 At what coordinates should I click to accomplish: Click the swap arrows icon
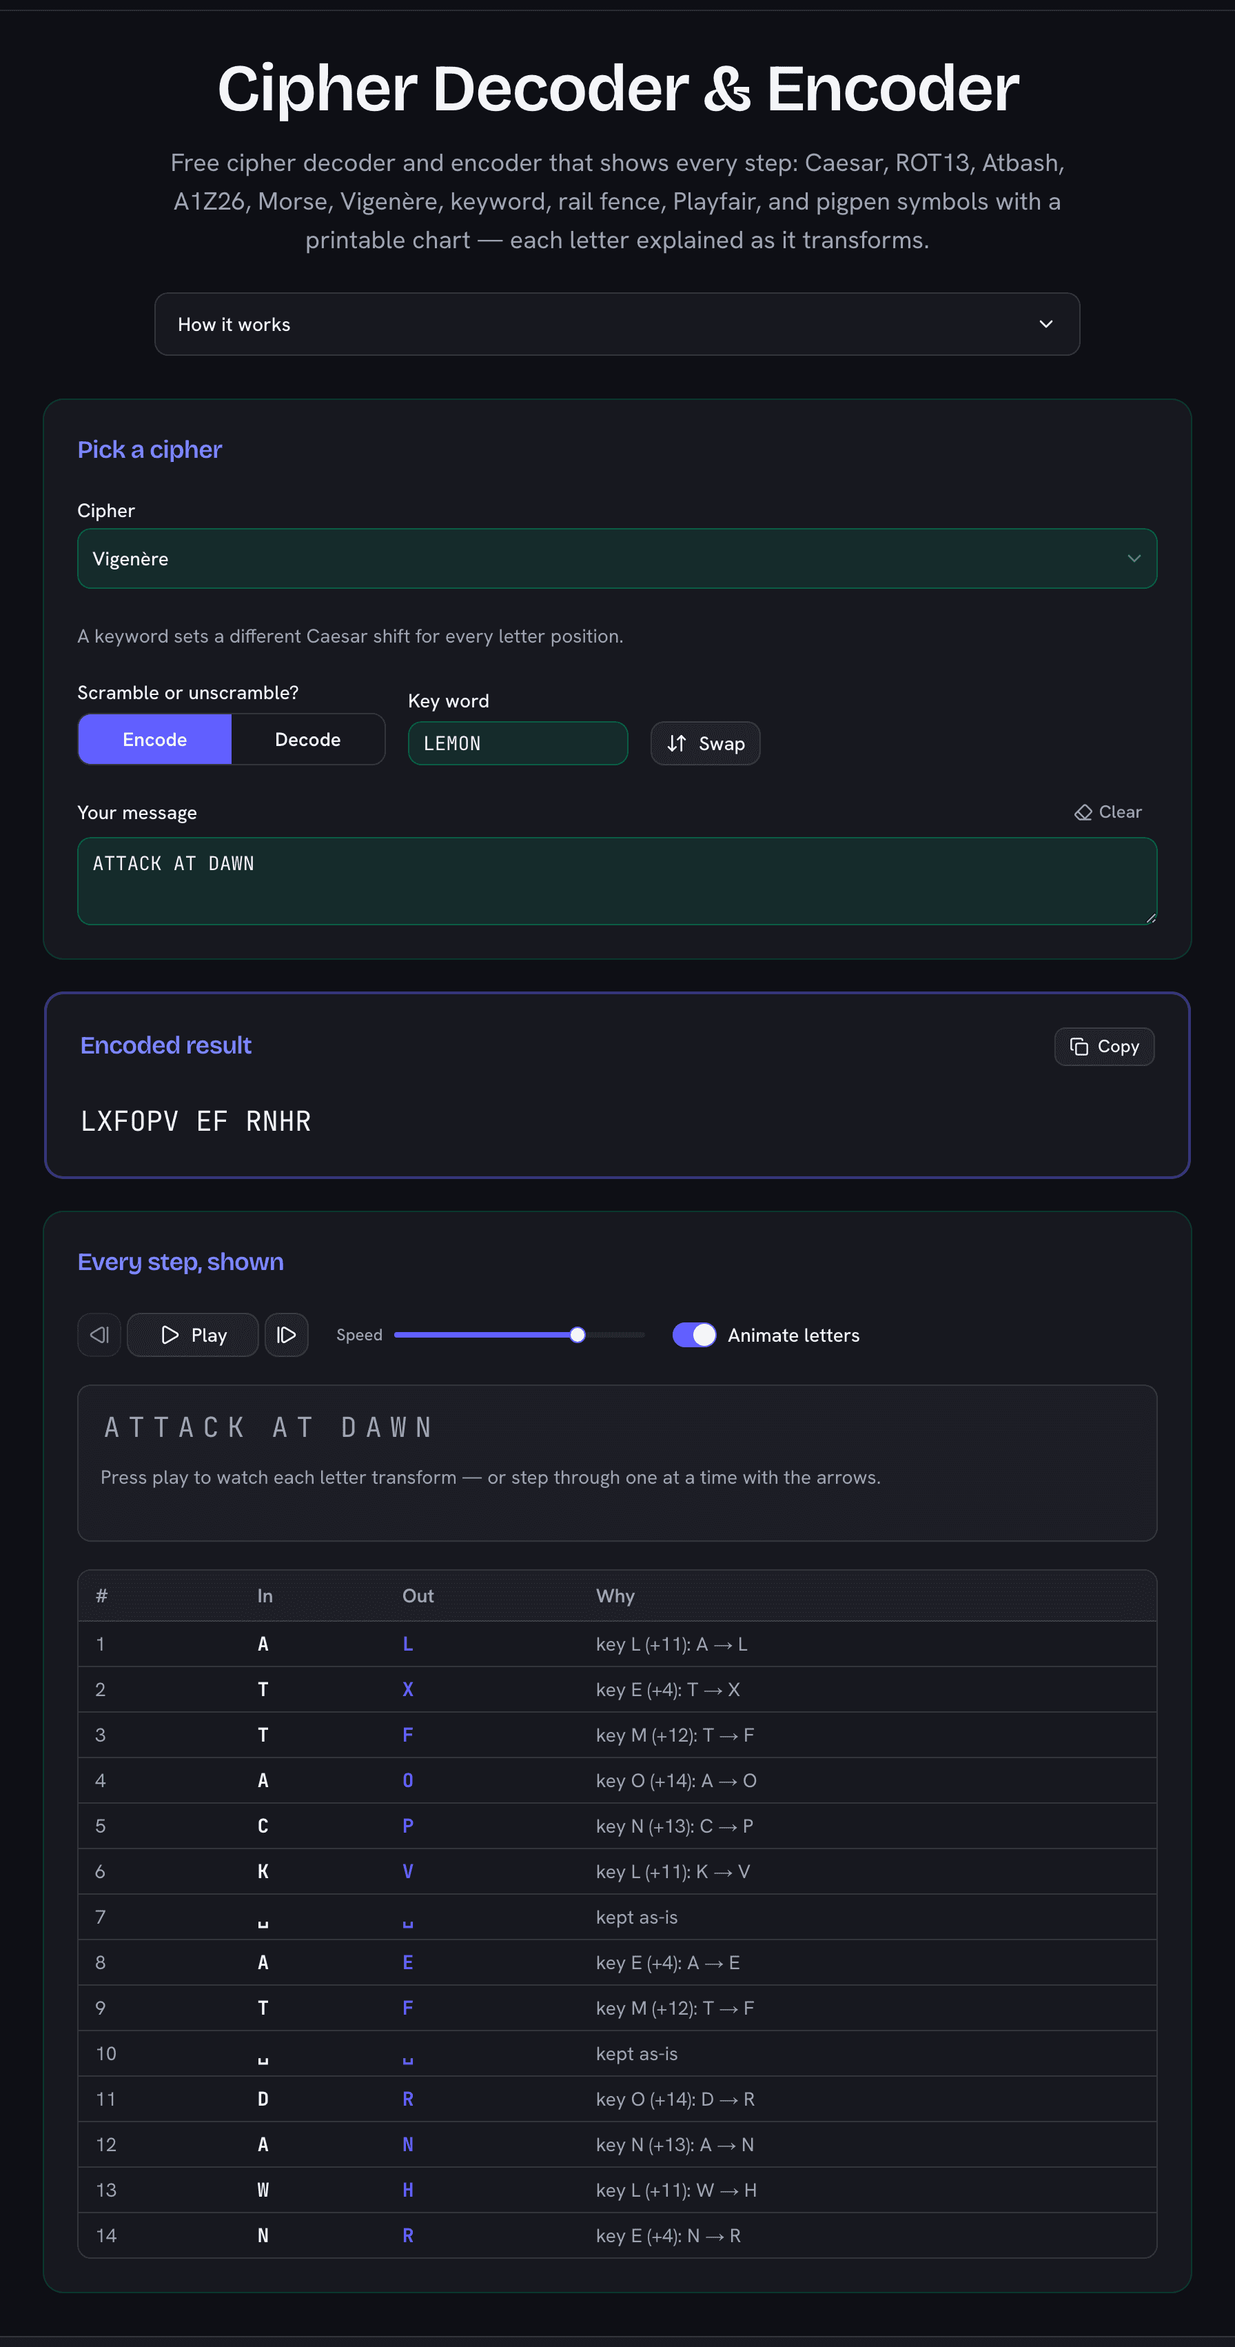(677, 743)
